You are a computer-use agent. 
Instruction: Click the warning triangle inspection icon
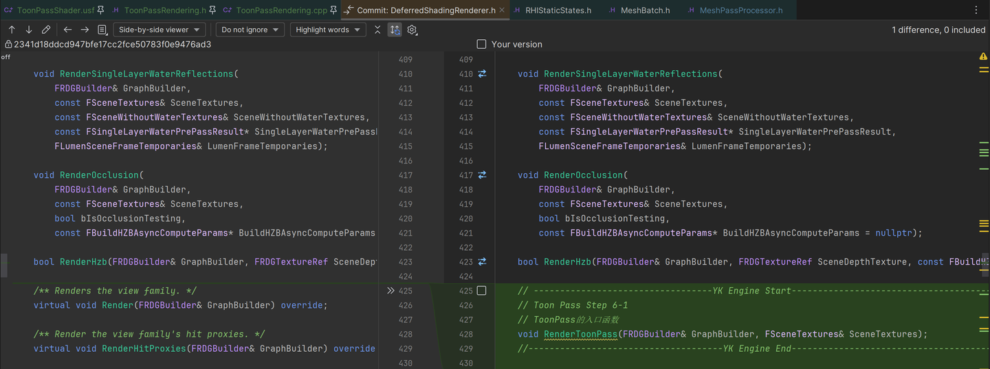[x=983, y=56]
